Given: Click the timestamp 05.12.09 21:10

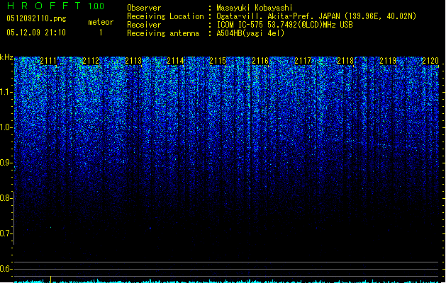Looking at the screenshot, I should (x=36, y=33).
